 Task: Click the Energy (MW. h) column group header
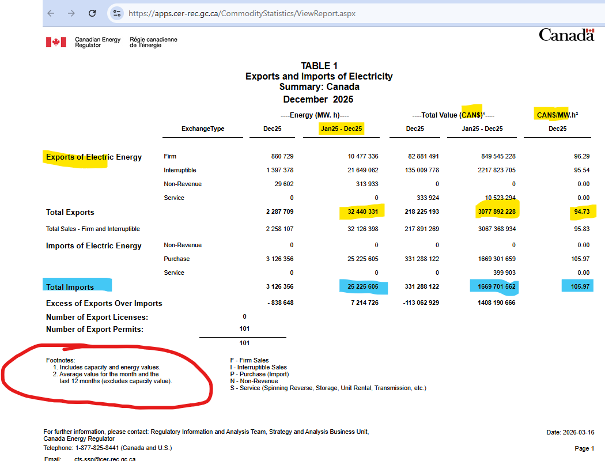click(x=315, y=115)
